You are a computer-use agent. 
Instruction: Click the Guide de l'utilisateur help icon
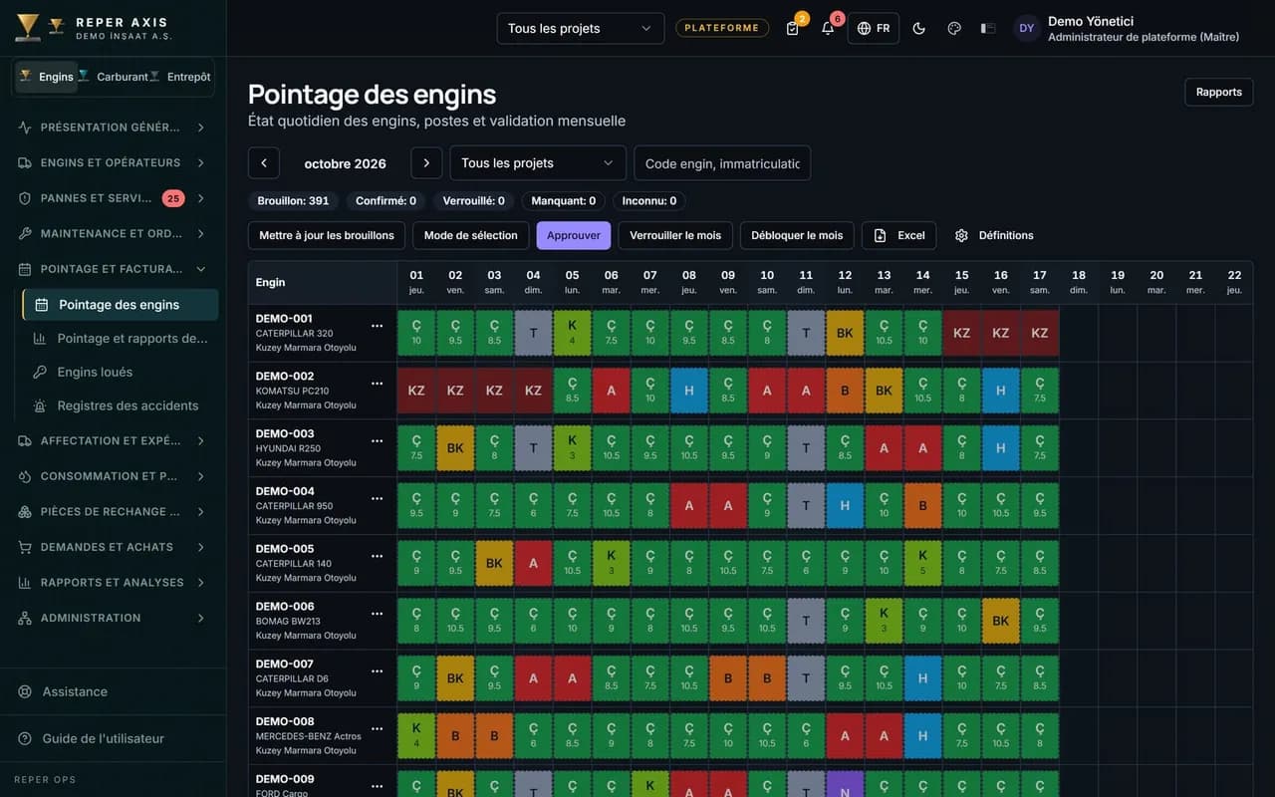click(x=25, y=738)
